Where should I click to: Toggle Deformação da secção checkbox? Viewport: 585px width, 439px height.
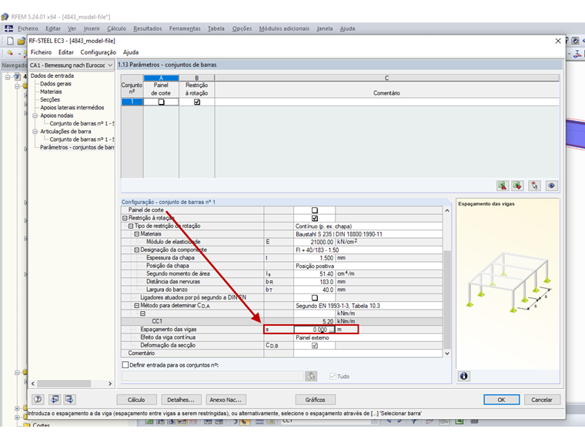(x=315, y=345)
